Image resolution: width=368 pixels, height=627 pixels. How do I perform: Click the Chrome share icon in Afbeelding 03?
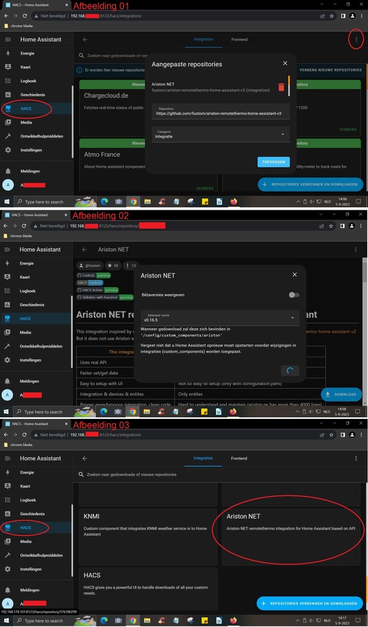pyautogui.click(x=321, y=434)
